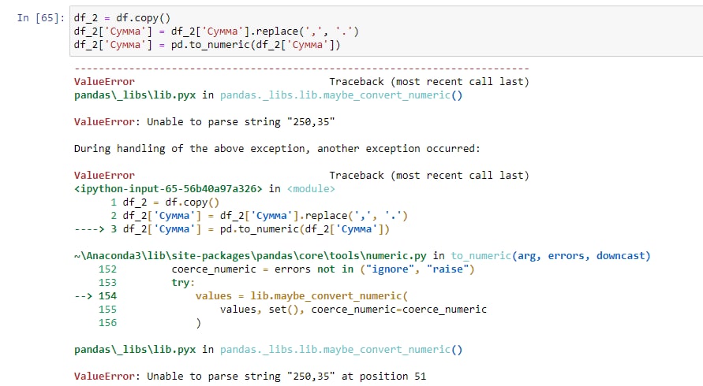Click the second red ValueError heading
Viewport: 703px width, 386px height.
click(x=104, y=175)
